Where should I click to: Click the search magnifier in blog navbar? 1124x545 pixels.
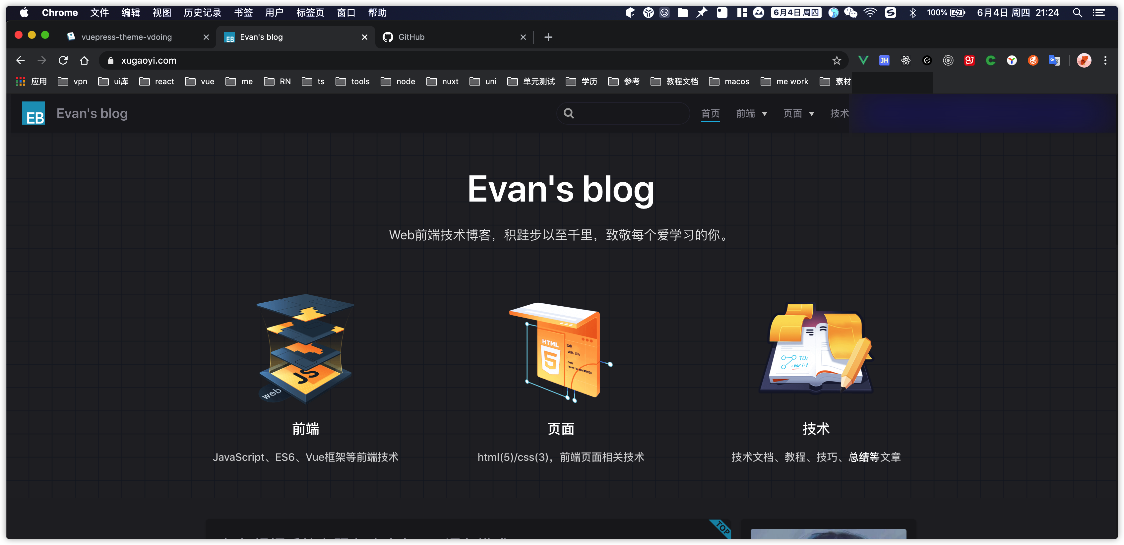(x=569, y=113)
